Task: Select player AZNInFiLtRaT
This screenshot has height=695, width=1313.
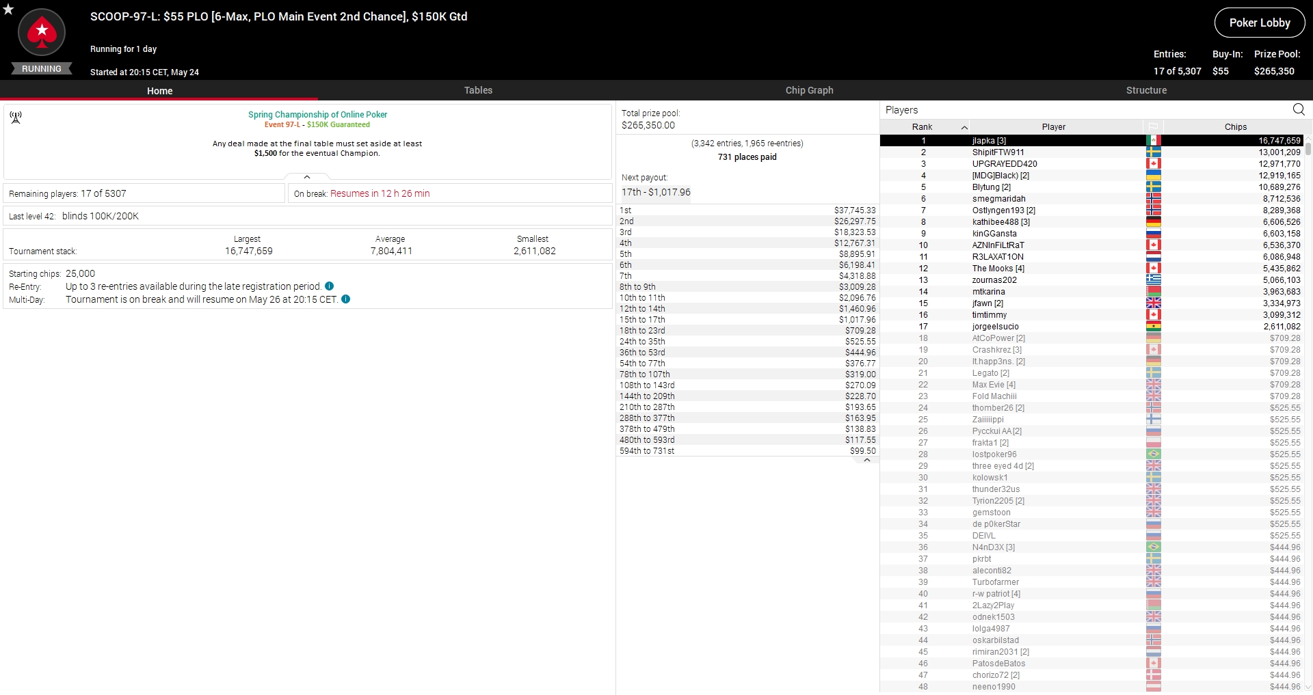Action: click(1091, 245)
